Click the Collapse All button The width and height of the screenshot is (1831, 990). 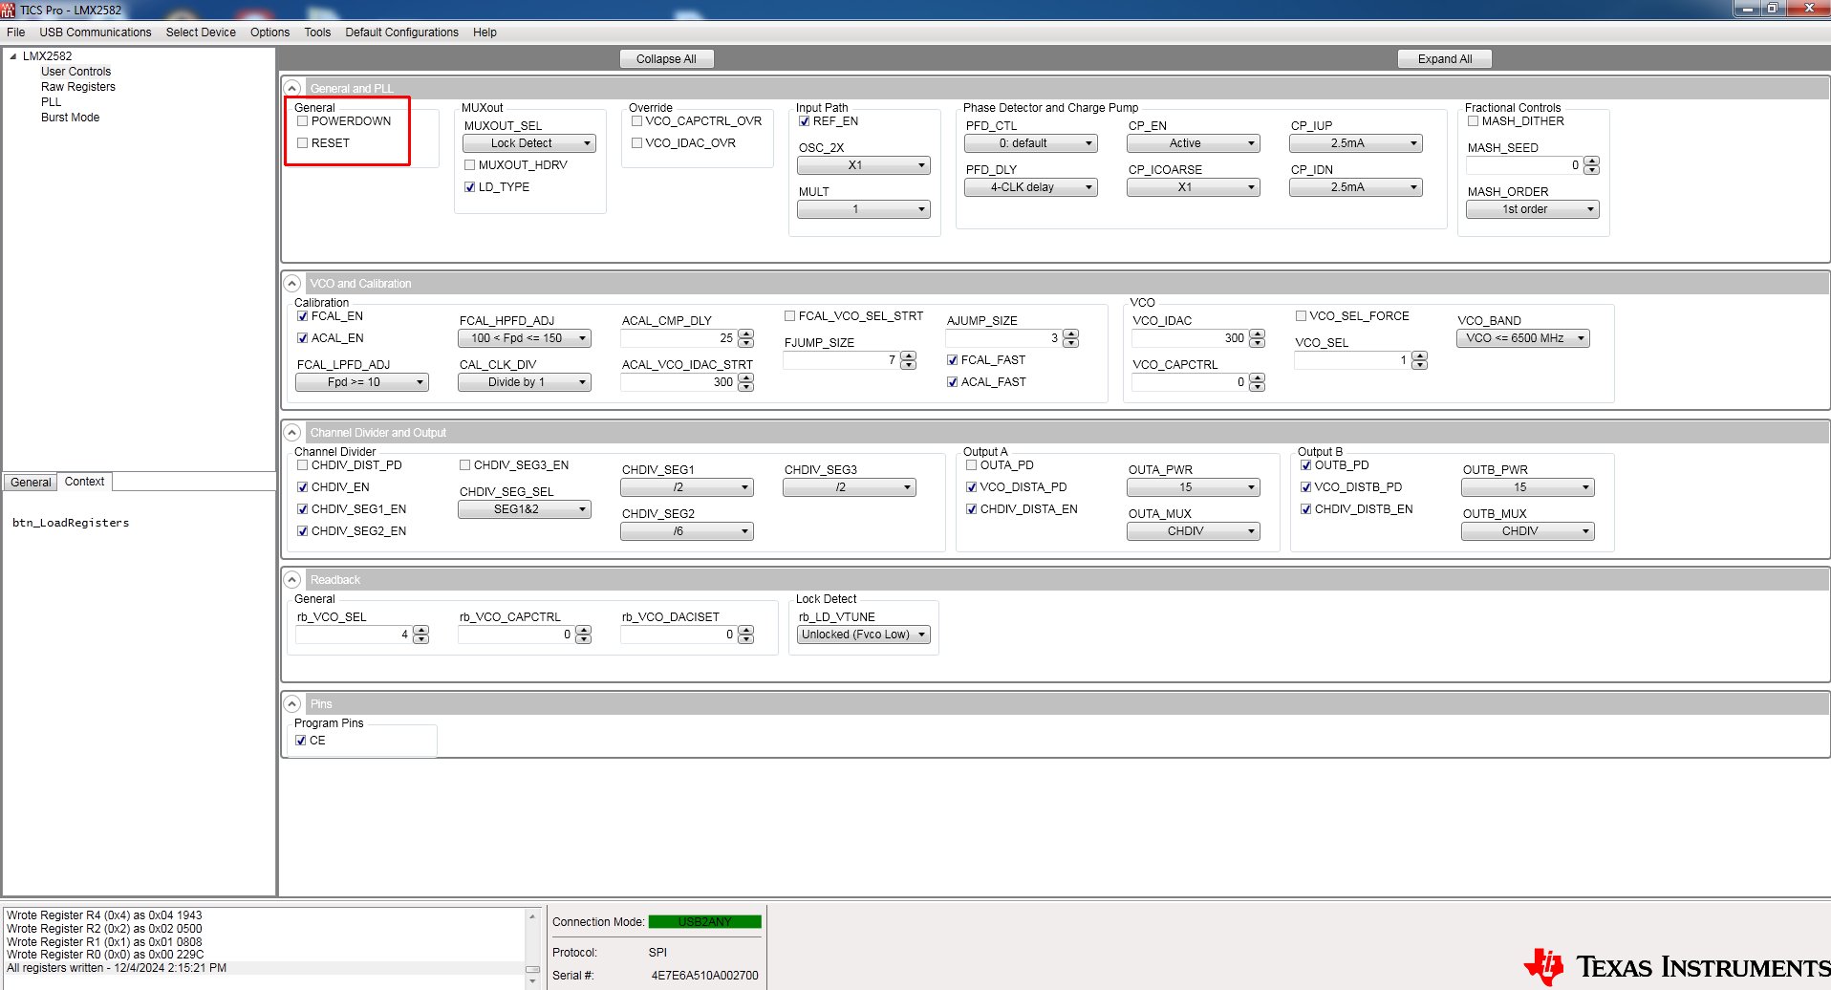tap(666, 59)
